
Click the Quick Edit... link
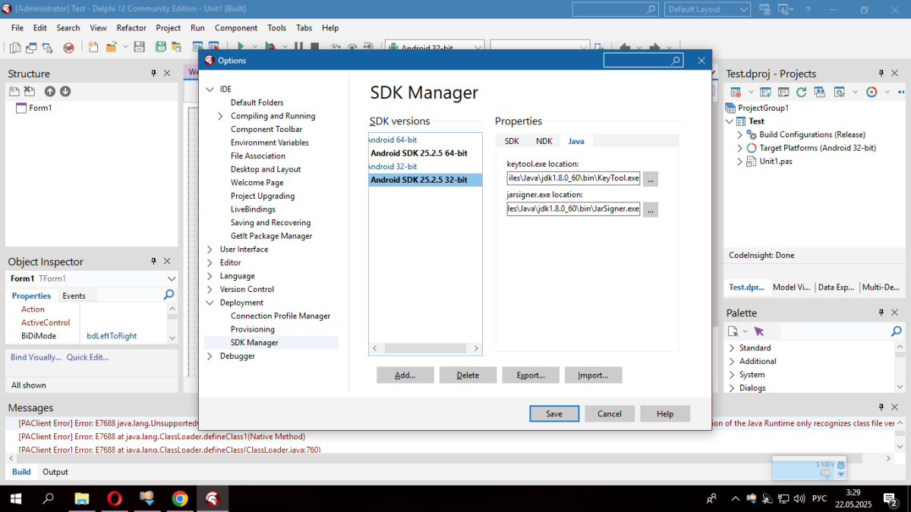[87, 357]
